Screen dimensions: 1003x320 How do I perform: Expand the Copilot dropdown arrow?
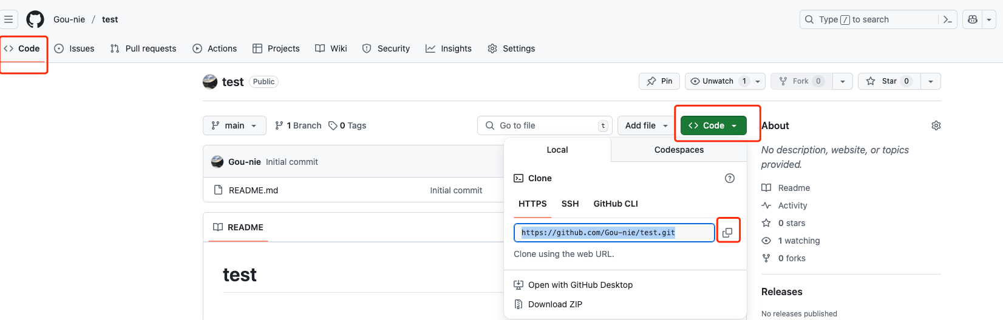[989, 19]
